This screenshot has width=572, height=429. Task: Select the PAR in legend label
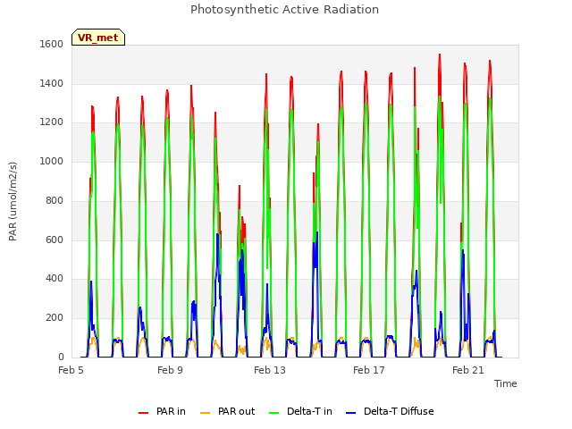tap(171, 411)
